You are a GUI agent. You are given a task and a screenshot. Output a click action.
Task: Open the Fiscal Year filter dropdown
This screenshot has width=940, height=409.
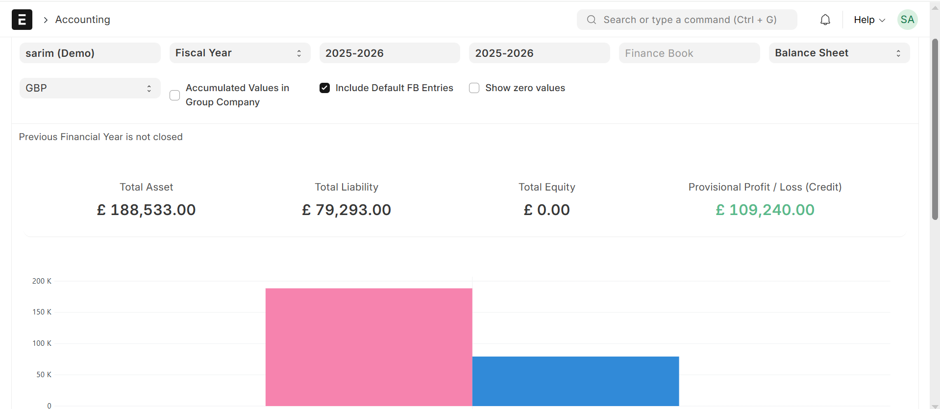tap(240, 53)
